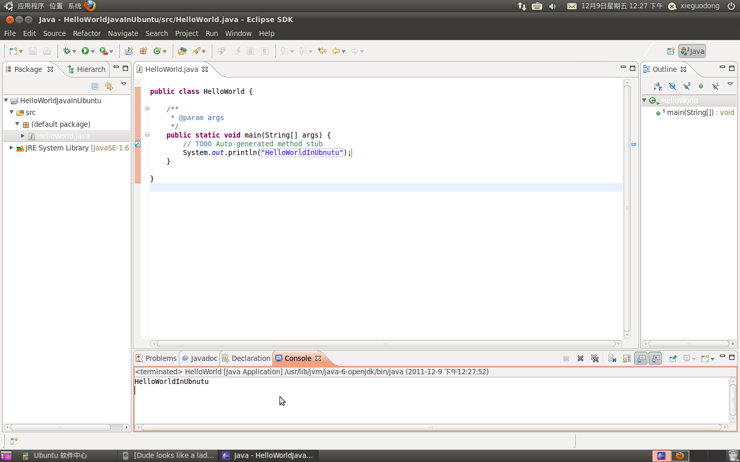
Task: Click the fast view icon in status bar
Action: (14, 440)
